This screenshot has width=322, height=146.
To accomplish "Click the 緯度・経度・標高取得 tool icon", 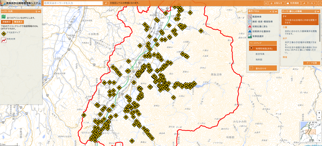I will (250, 22).
